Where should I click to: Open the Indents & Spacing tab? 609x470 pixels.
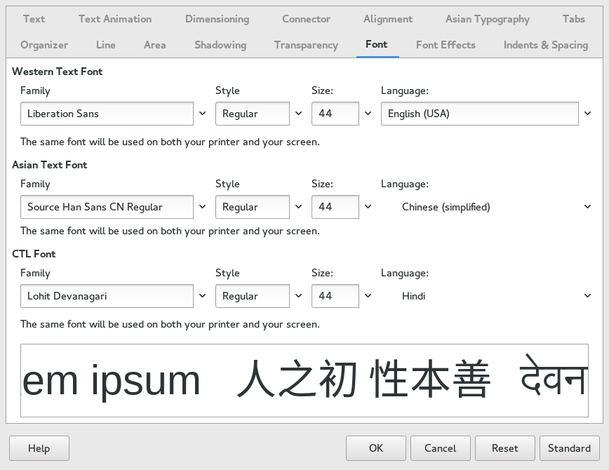click(545, 45)
